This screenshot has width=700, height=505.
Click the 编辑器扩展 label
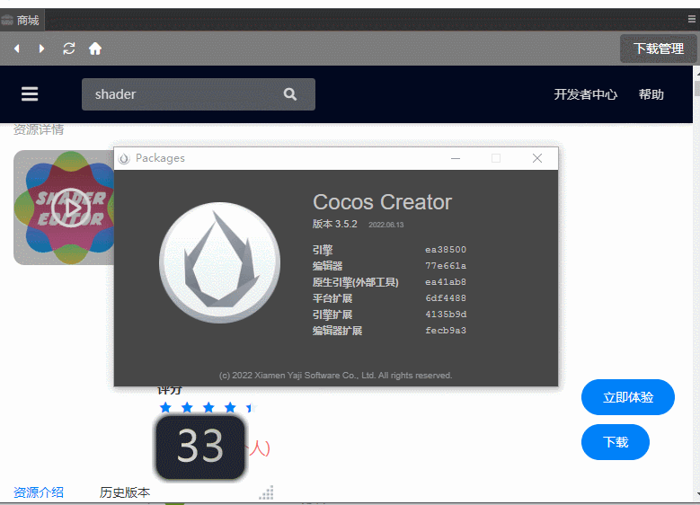pos(337,331)
